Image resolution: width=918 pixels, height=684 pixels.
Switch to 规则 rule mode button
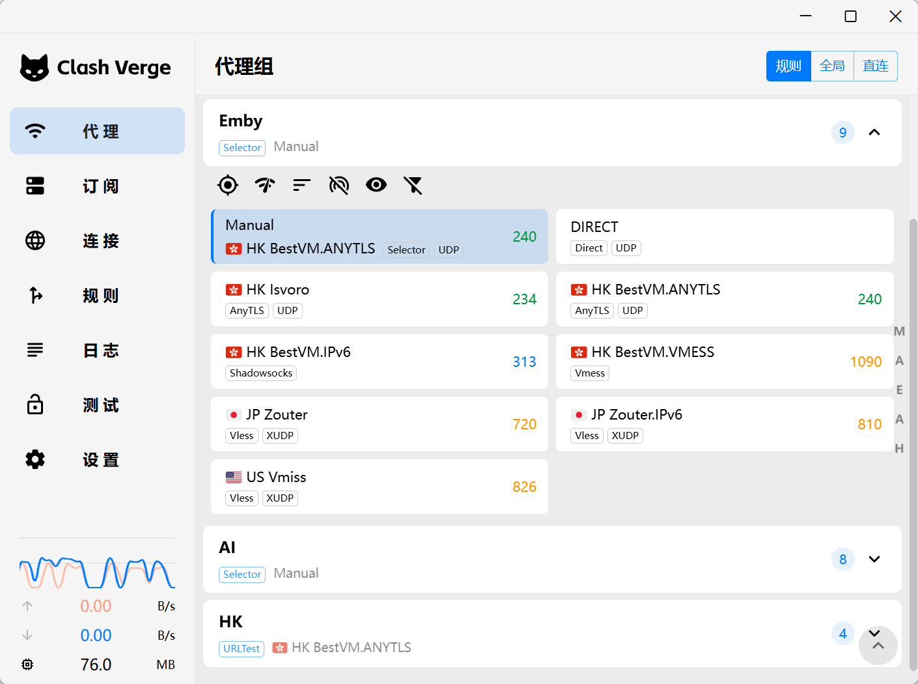[788, 66]
